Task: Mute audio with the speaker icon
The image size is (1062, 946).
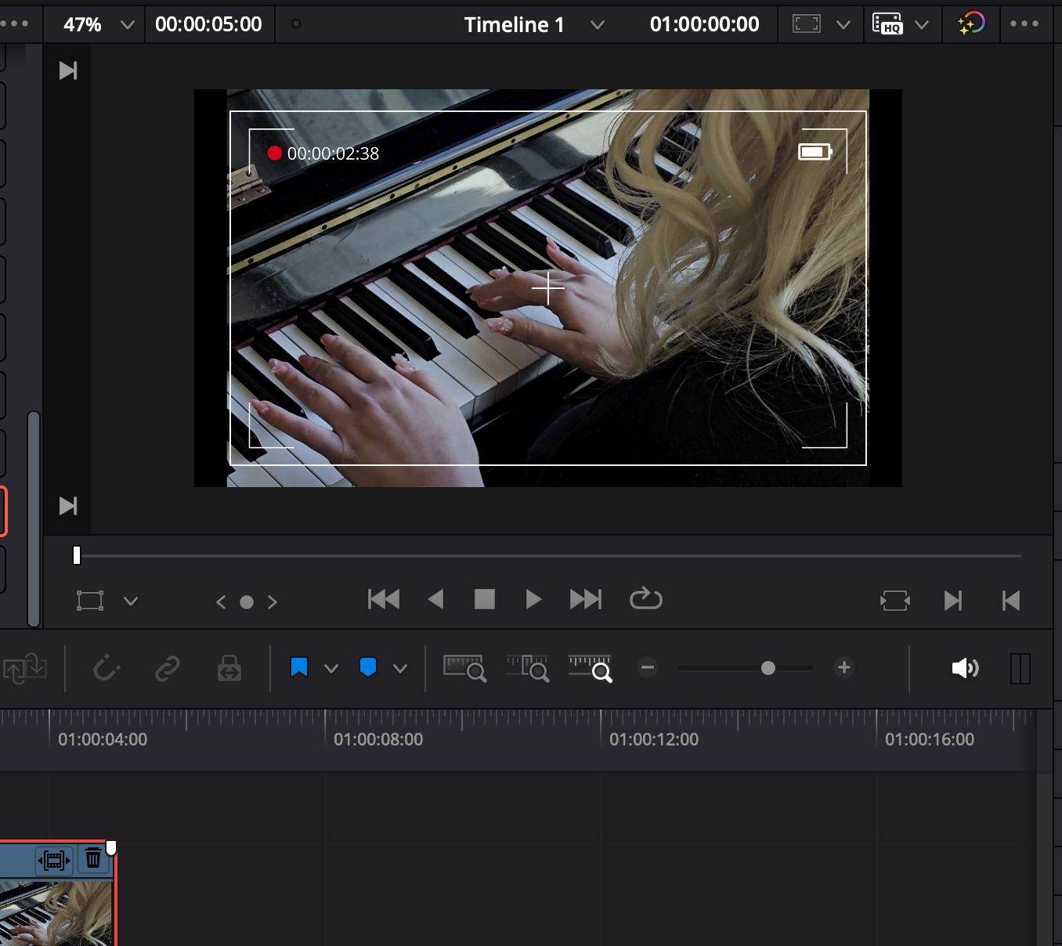Action: pyautogui.click(x=965, y=668)
